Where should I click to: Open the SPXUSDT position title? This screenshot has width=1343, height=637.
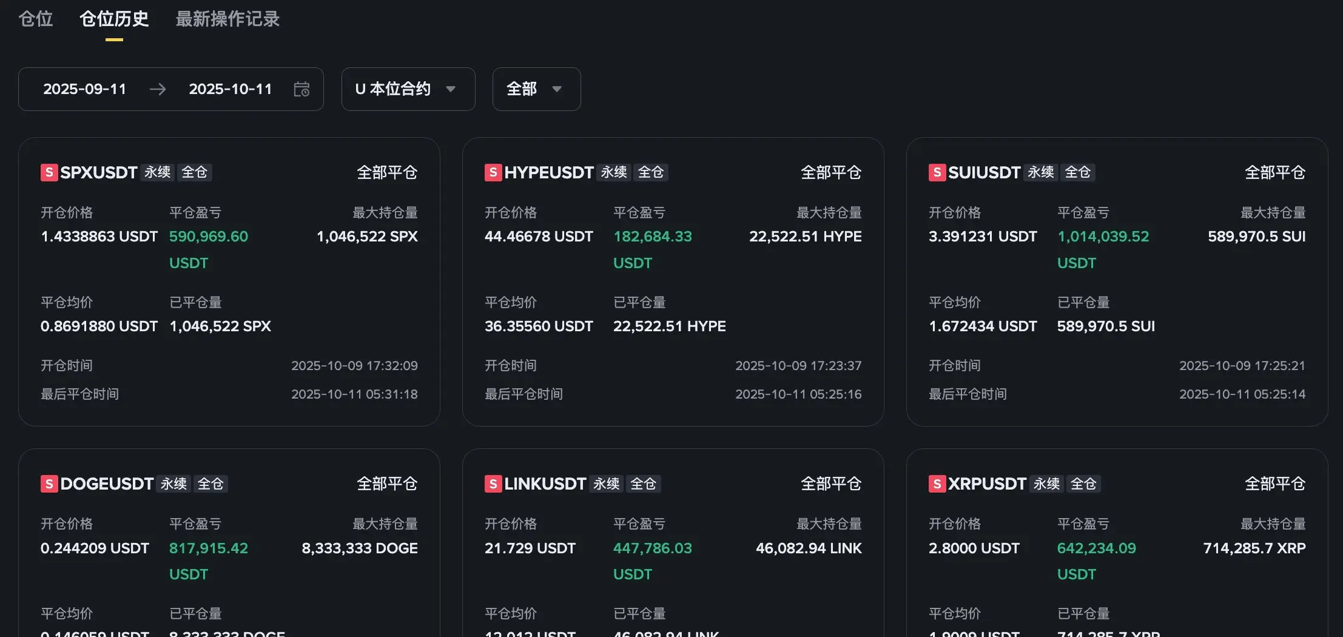(x=99, y=172)
